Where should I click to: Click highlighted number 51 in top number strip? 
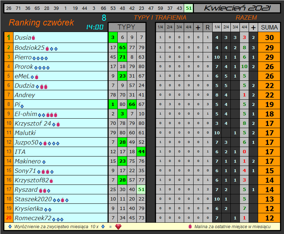pos(188,8)
